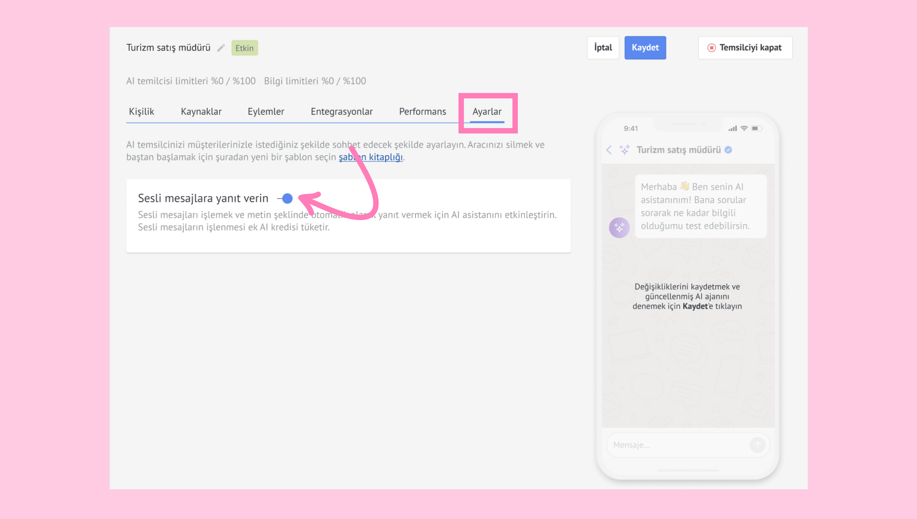Click the battery icon in phone status bar
This screenshot has height=519, width=917.
pyautogui.click(x=756, y=128)
